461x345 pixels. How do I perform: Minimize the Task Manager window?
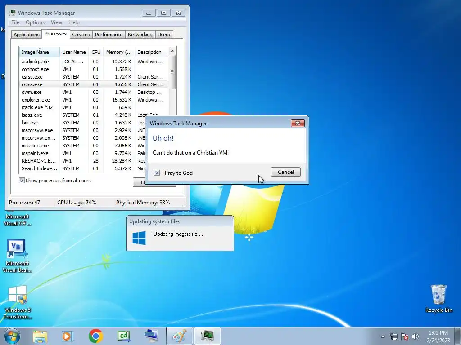[x=149, y=13]
